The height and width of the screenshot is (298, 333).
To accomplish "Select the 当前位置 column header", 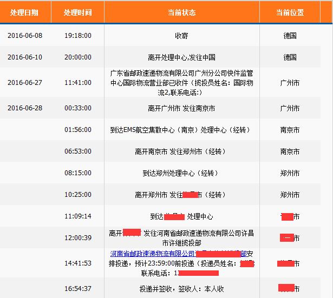I will 290,12.
